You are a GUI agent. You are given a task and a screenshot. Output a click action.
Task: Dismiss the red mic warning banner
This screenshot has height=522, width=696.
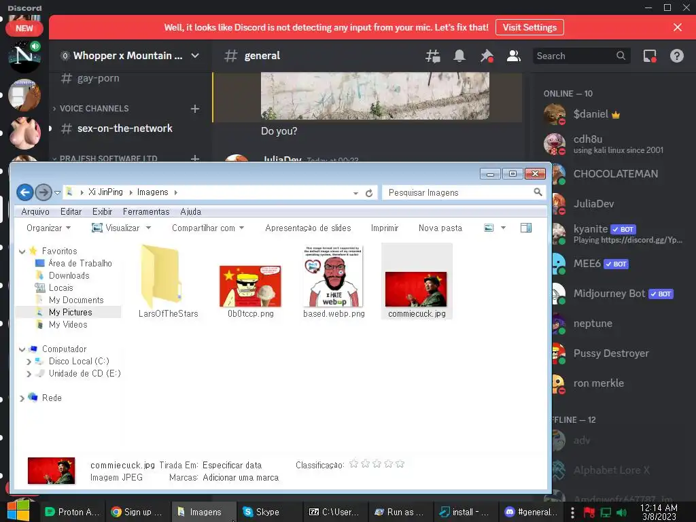[678, 27]
